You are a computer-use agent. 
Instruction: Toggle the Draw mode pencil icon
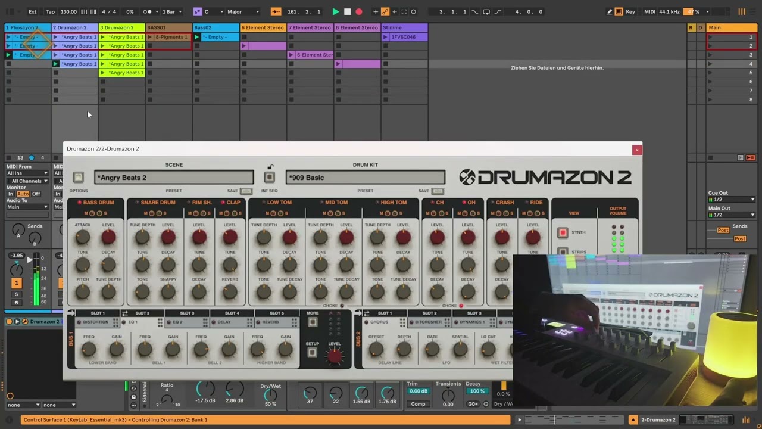610,11
